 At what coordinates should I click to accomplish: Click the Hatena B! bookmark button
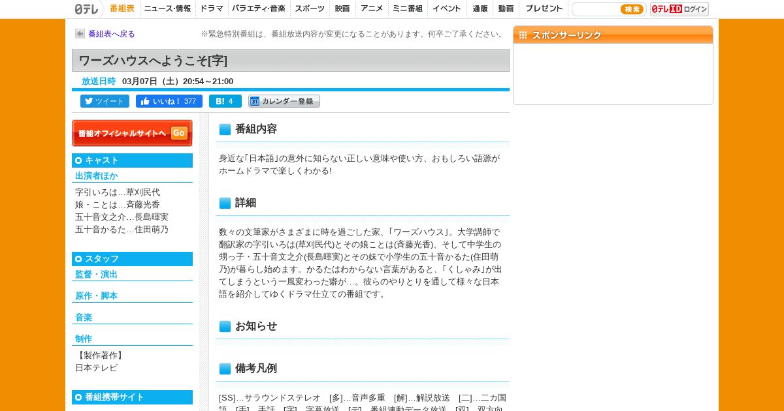click(225, 101)
